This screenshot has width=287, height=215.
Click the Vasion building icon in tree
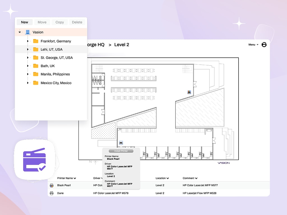pos(27,32)
